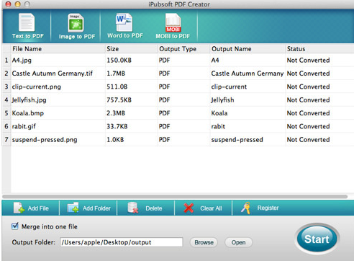
Task: Click the Add File label
Action: point(38,208)
